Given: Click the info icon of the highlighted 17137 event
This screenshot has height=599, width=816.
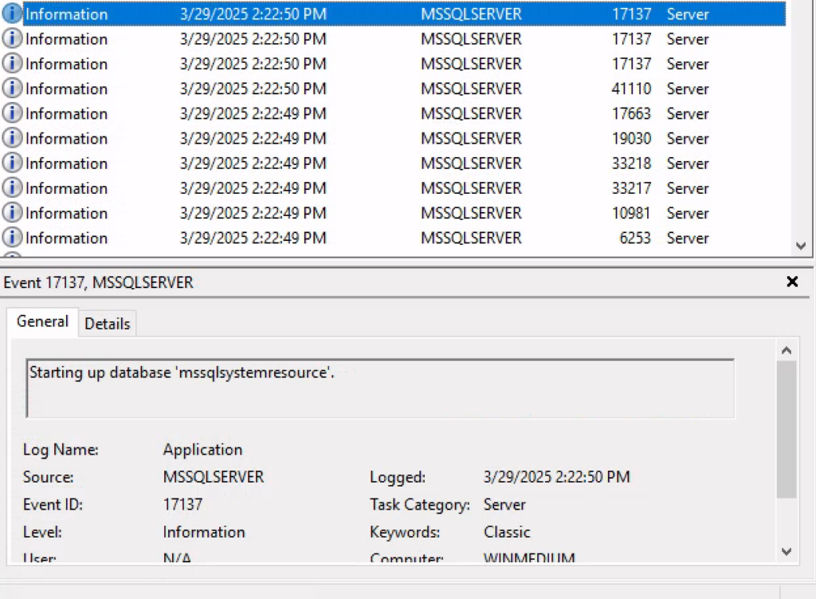Looking at the screenshot, I should [x=12, y=14].
